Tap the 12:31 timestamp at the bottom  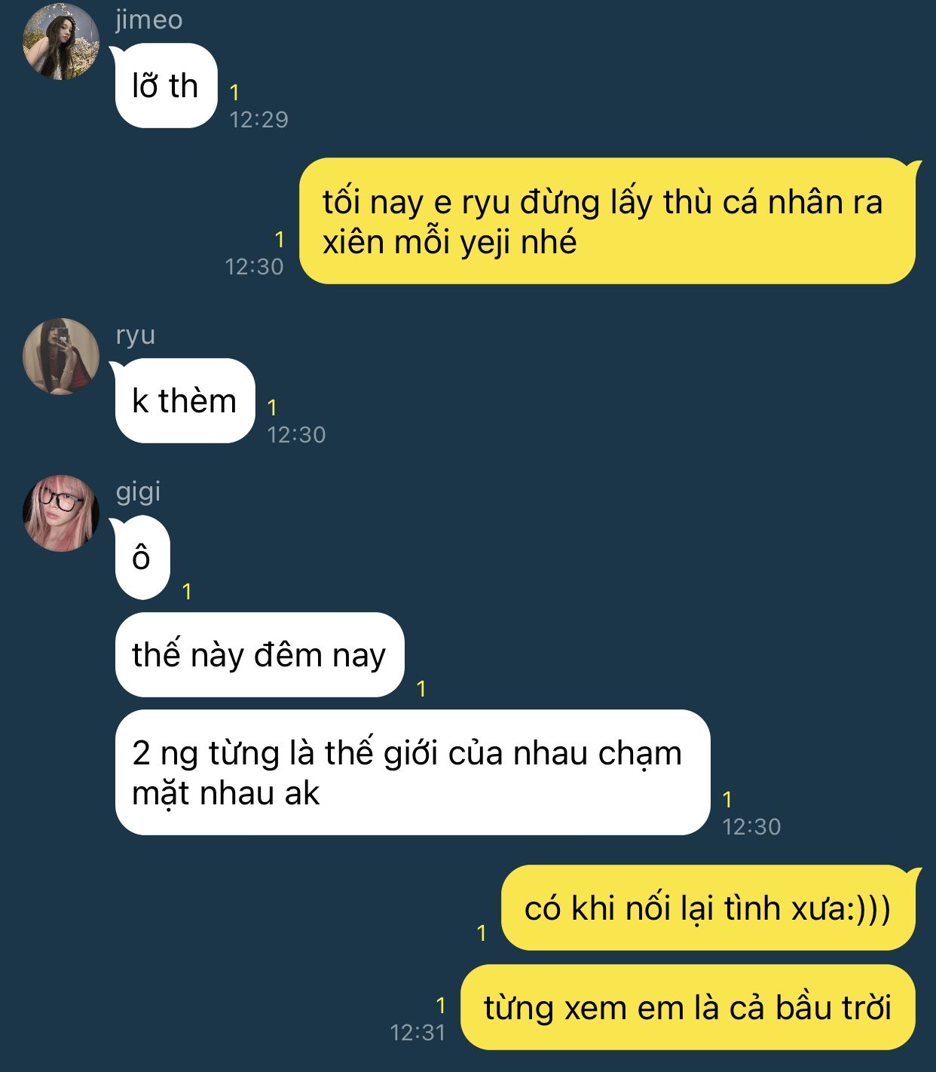(x=418, y=1032)
